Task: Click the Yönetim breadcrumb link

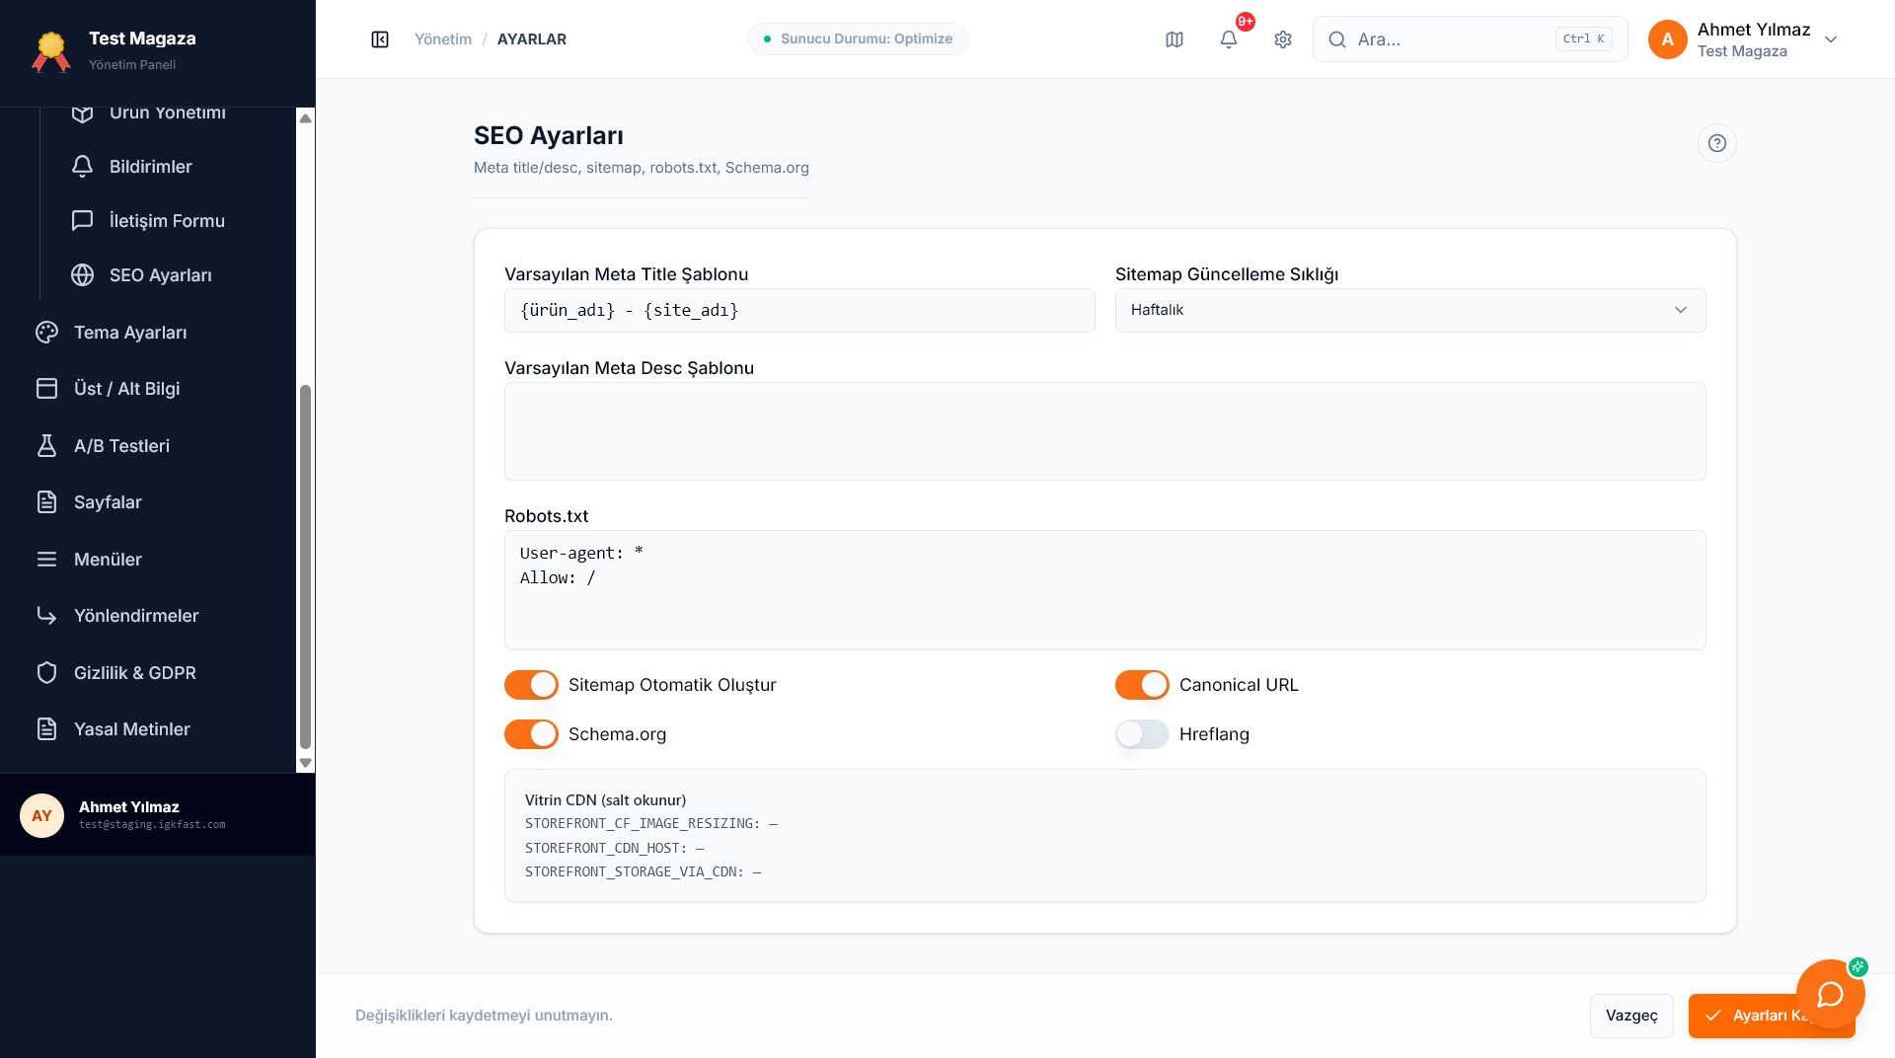Action: pos(443,39)
